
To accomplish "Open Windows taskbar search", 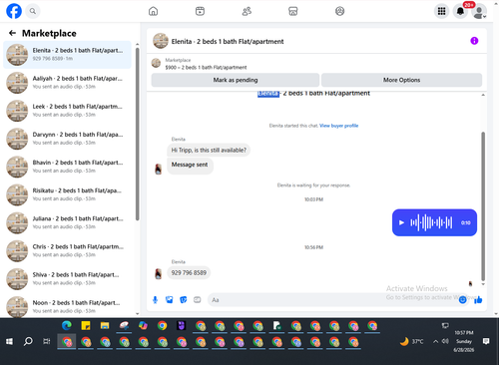I will click(x=28, y=341).
